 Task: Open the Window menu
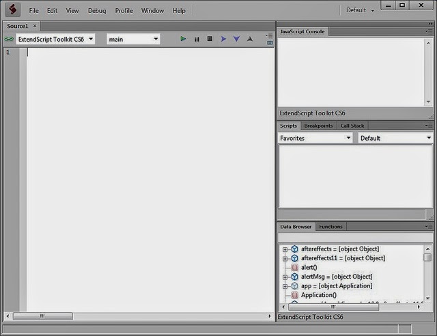coord(152,11)
